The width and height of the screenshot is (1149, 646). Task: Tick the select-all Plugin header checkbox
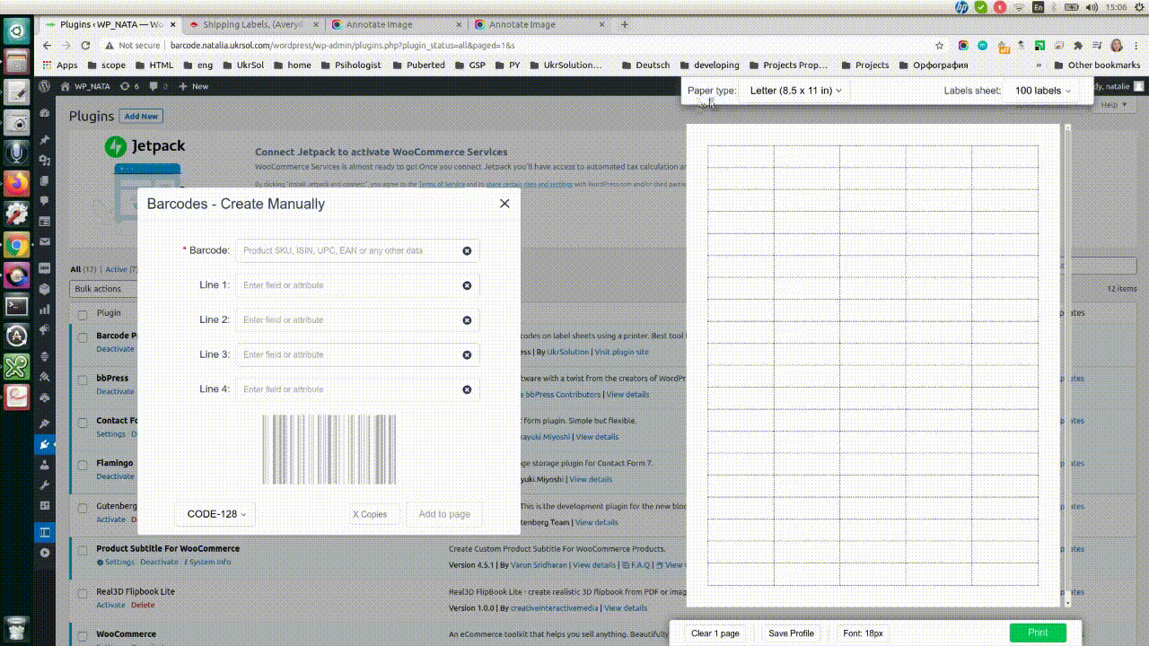pos(83,314)
